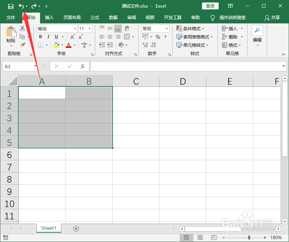Image resolution: width=289 pixels, height=242 pixels.
Task: Switch to the 视图 View tab
Action: pyautogui.click(x=150, y=18)
